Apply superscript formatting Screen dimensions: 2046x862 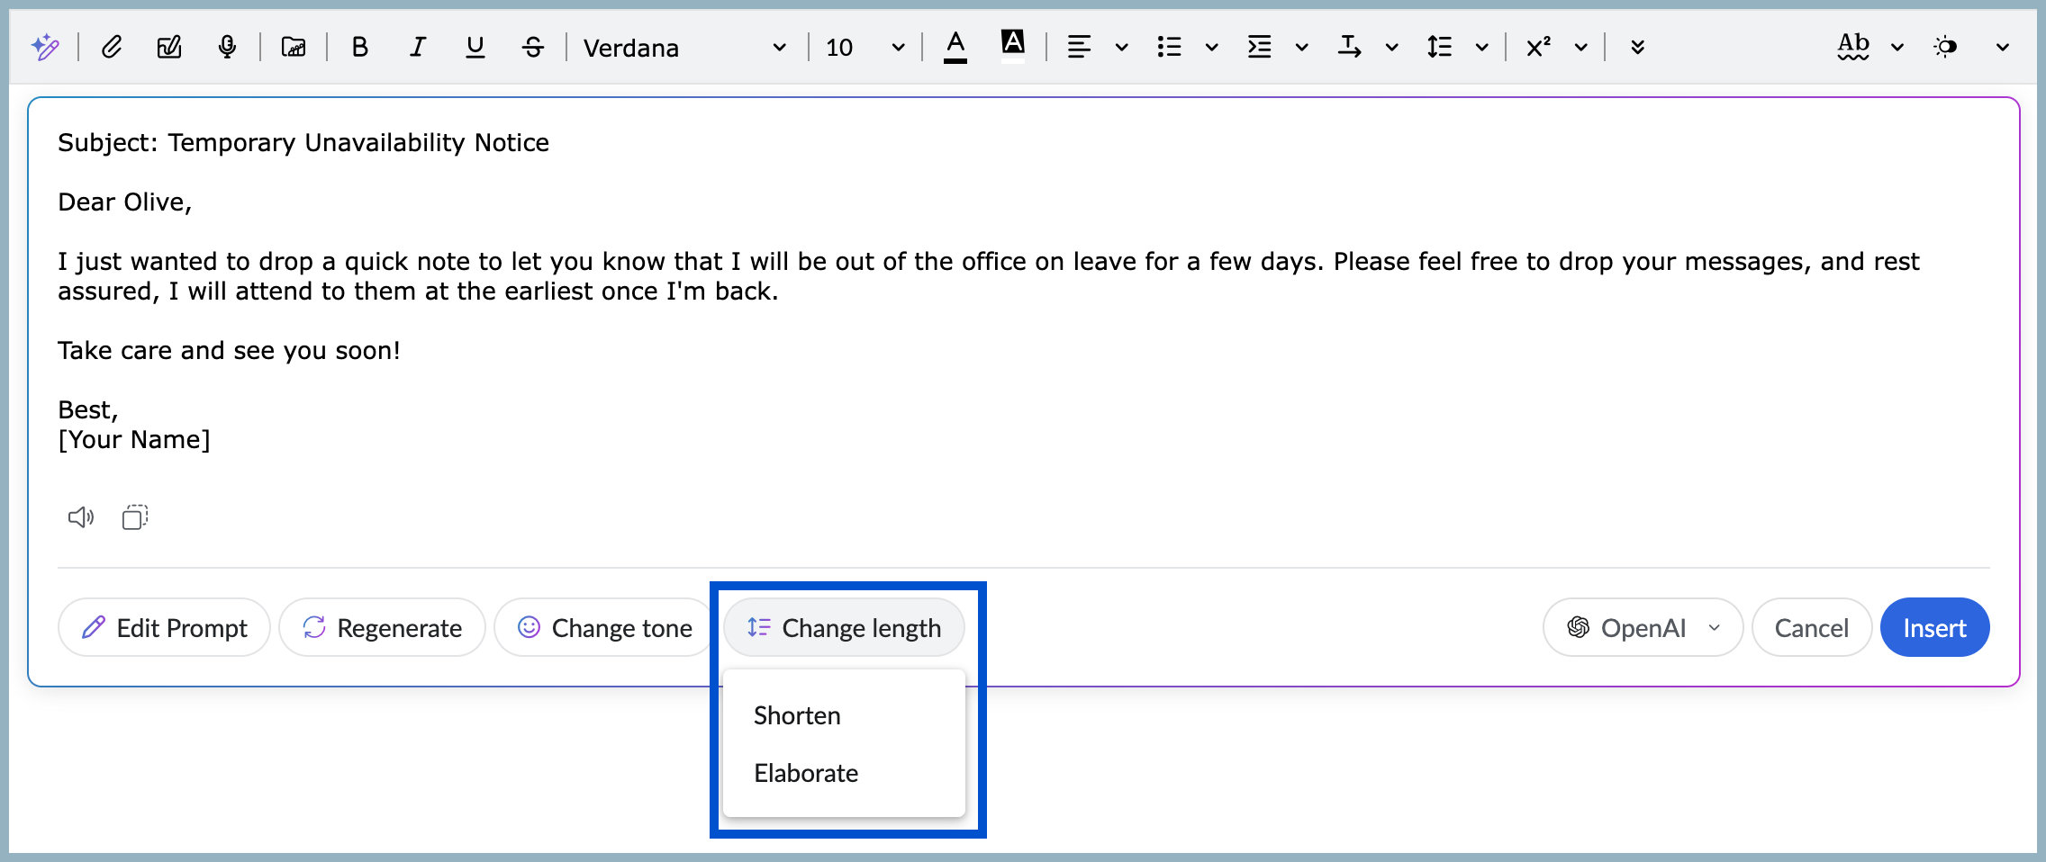[x=1535, y=47]
